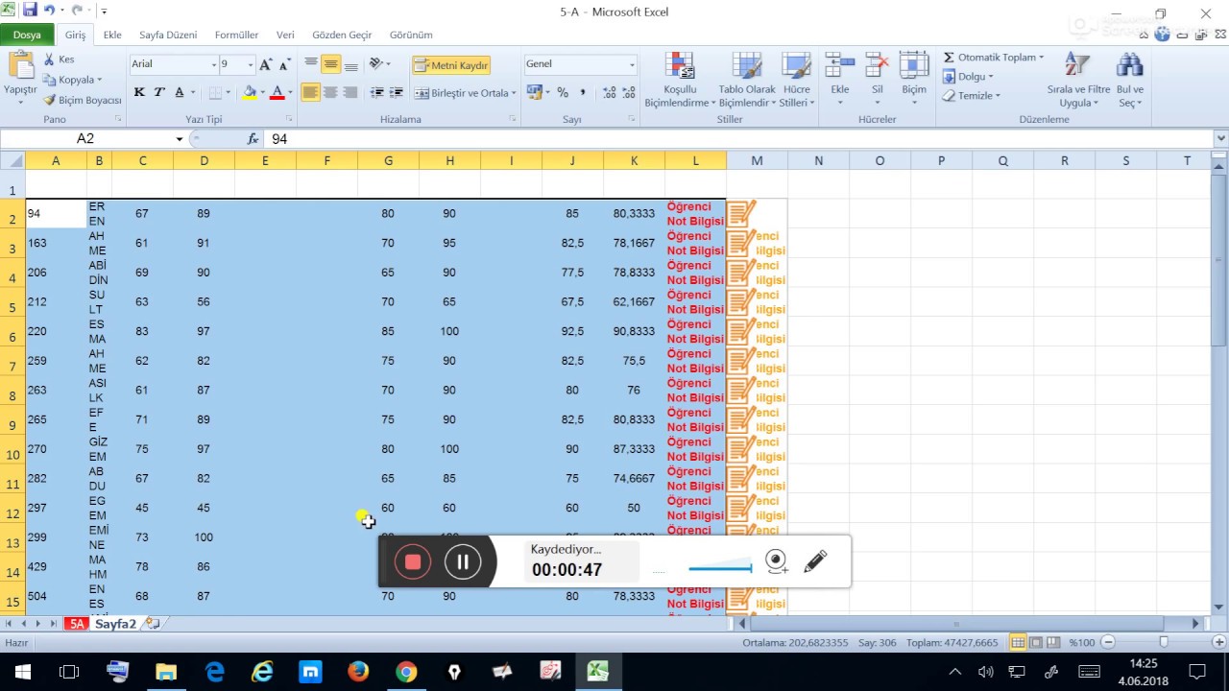Open the Name Box dropdown arrow
1229x691 pixels.
coord(179,139)
